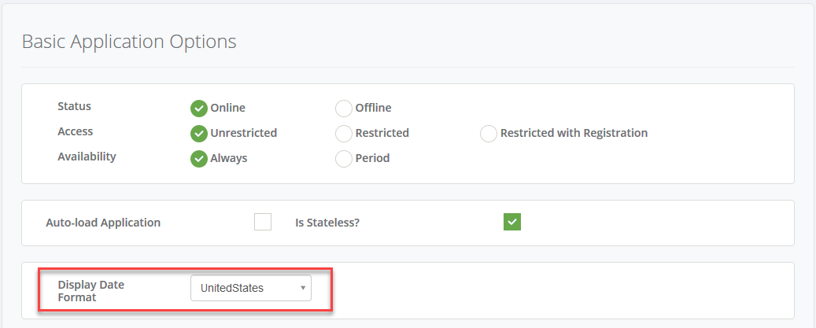Click the Auto-load Application label text

pyautogui.click(x=103, y=223)
